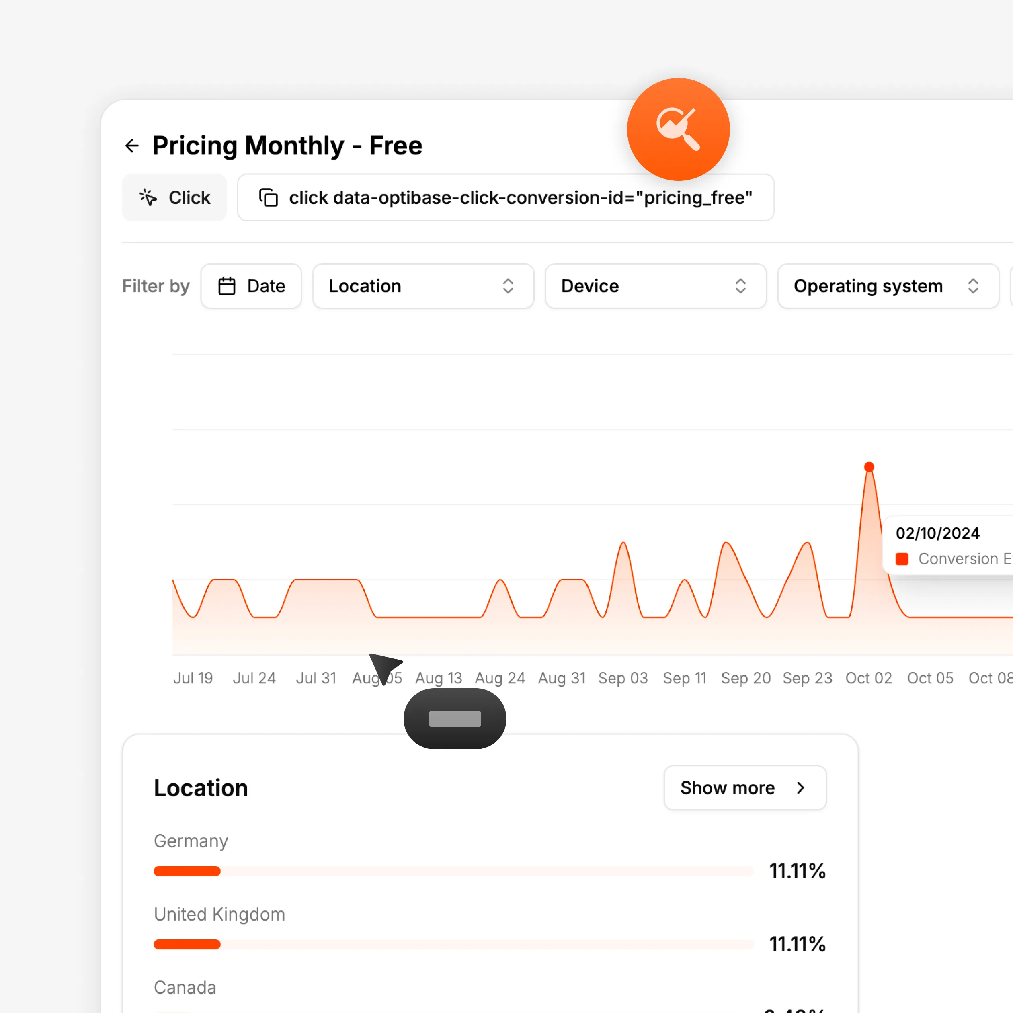This screenshot has height=1013, width=1013.
Task: Select the Click conversion type tag
Action: (x=174, y=198)
